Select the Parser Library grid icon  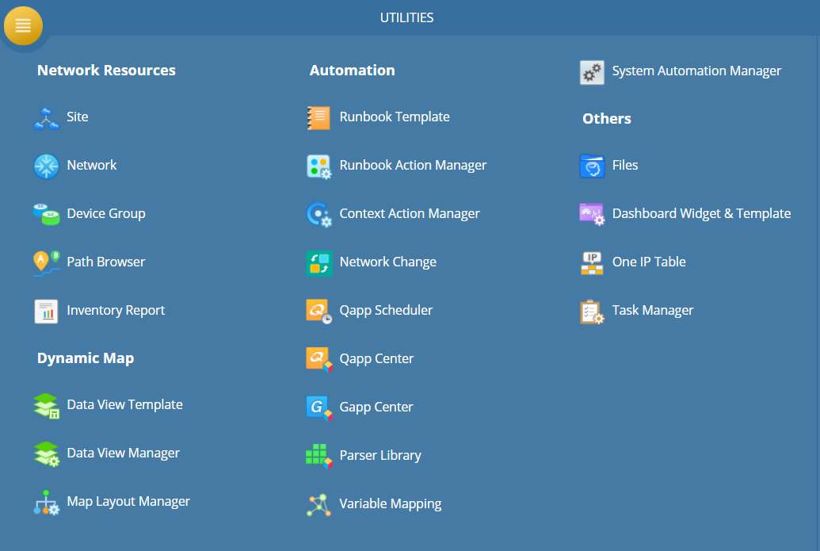pos(318,456)
